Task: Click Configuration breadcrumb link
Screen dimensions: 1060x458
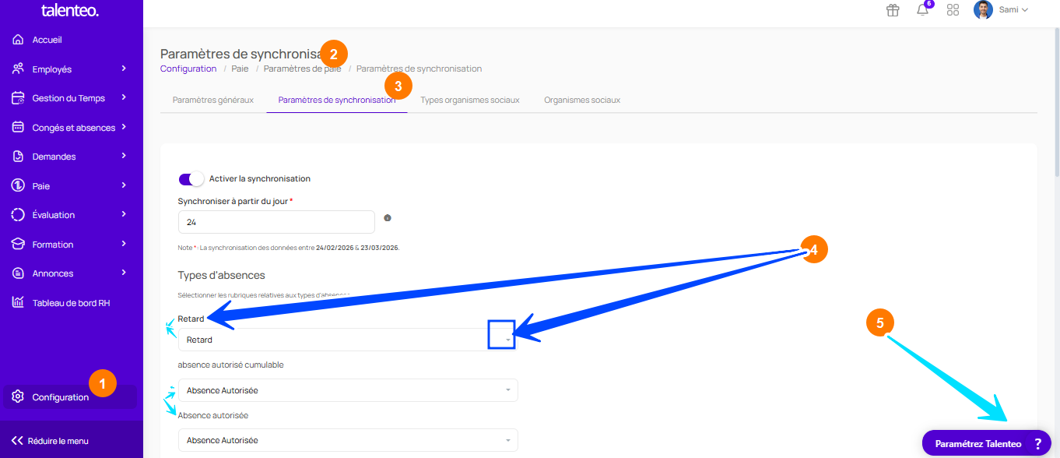Action: coord(188,69)
